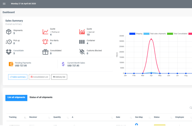The image size is (192, 128).
Task: Open the Delivery list button
Action: click(x=59, y=77)
